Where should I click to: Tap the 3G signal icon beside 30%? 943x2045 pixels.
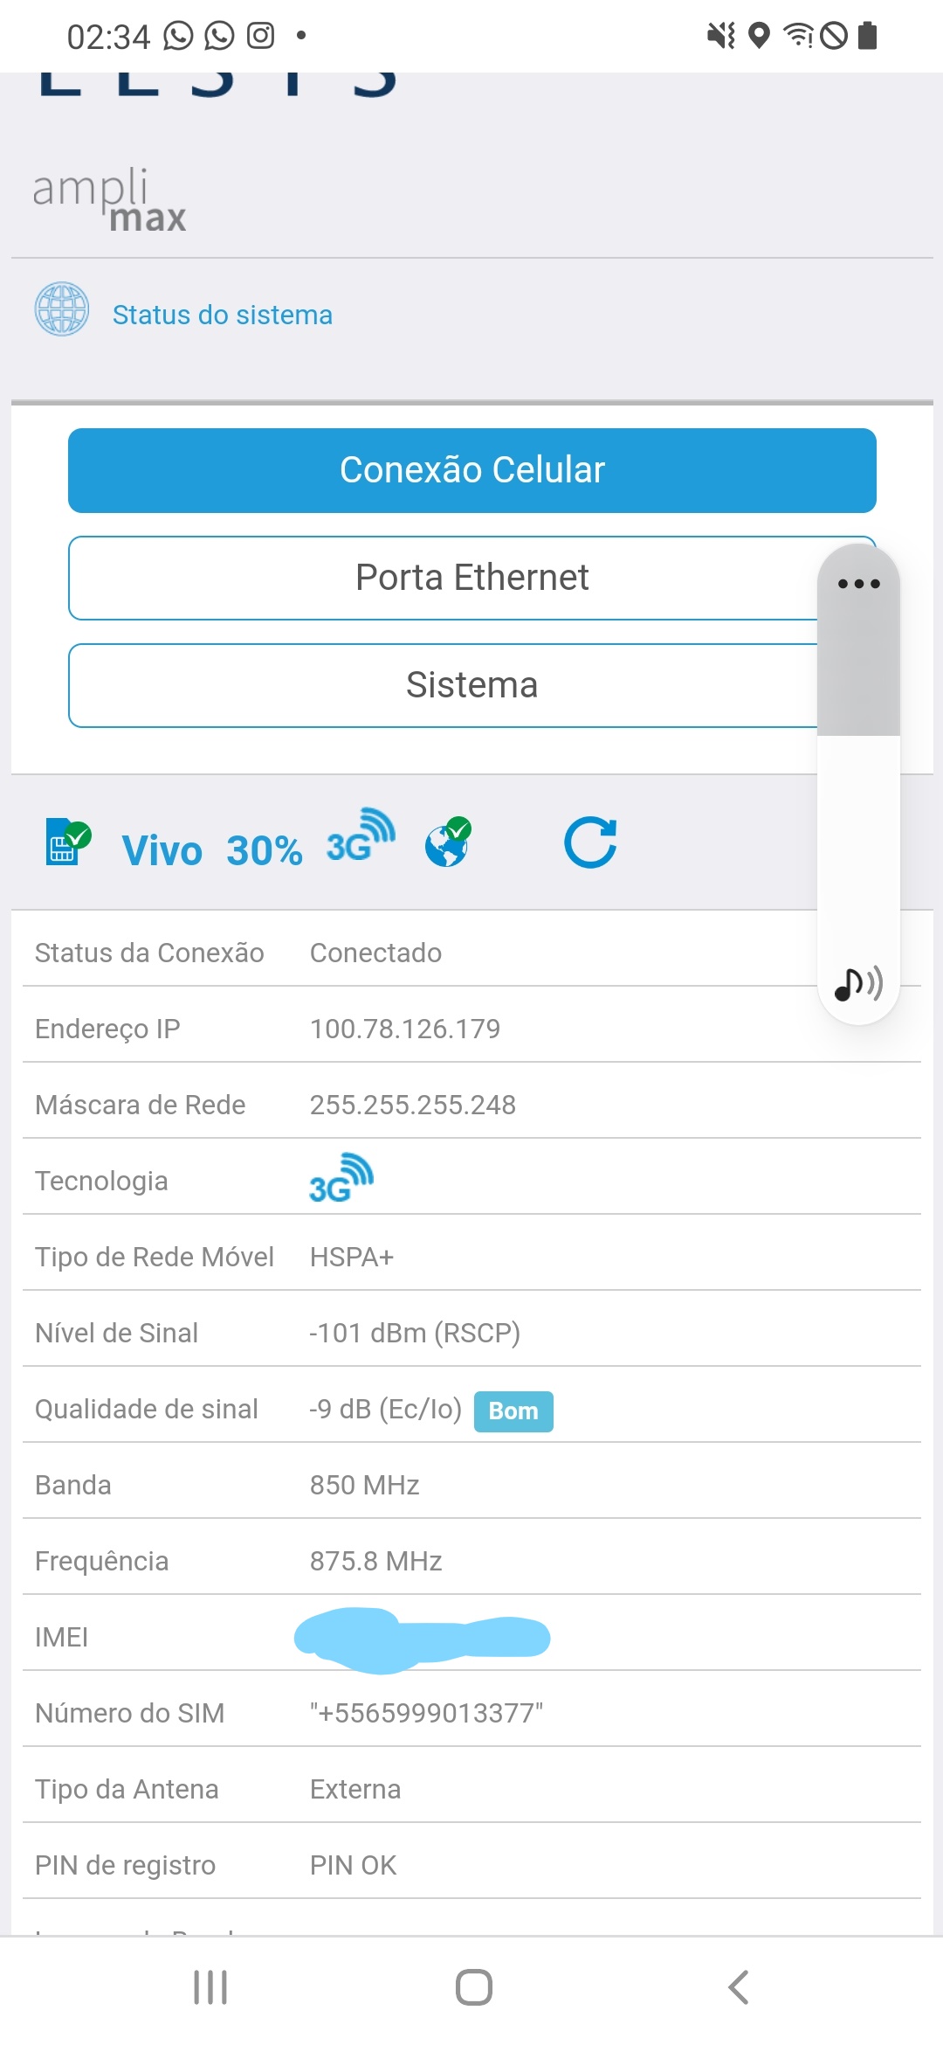point(360,837)
